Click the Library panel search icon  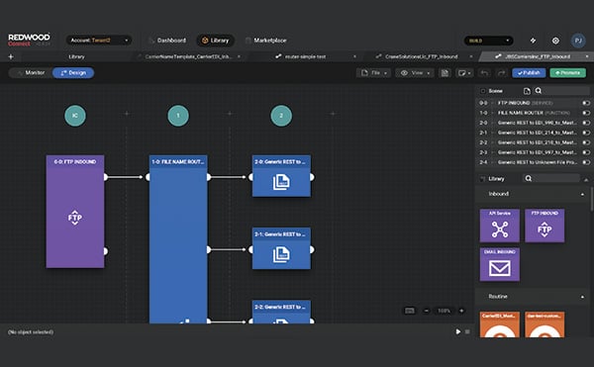(x=529, y=178)
